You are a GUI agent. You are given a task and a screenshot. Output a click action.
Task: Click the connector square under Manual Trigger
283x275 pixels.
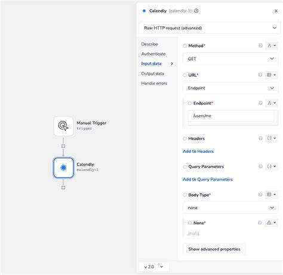(x=63, y=146)
